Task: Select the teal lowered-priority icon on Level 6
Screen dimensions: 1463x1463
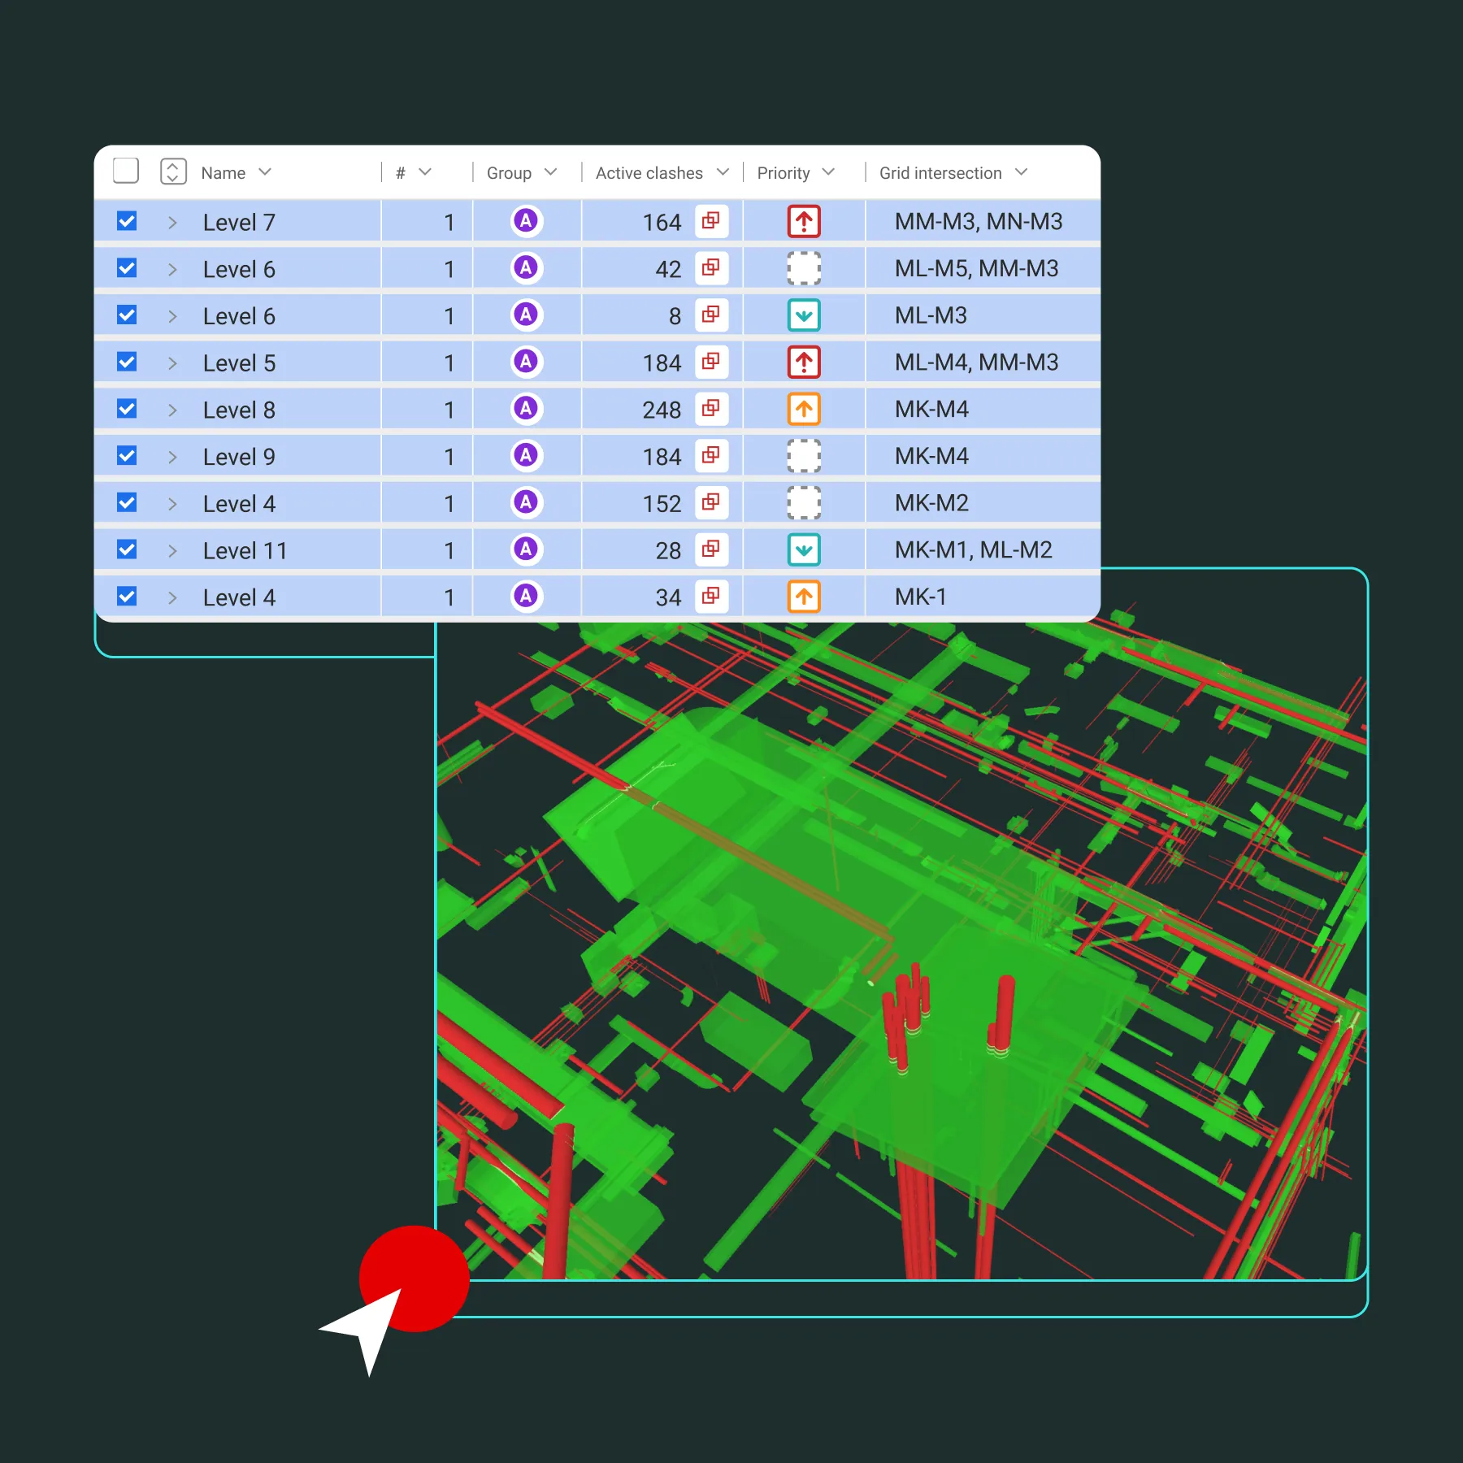Action: click(803, 315)
